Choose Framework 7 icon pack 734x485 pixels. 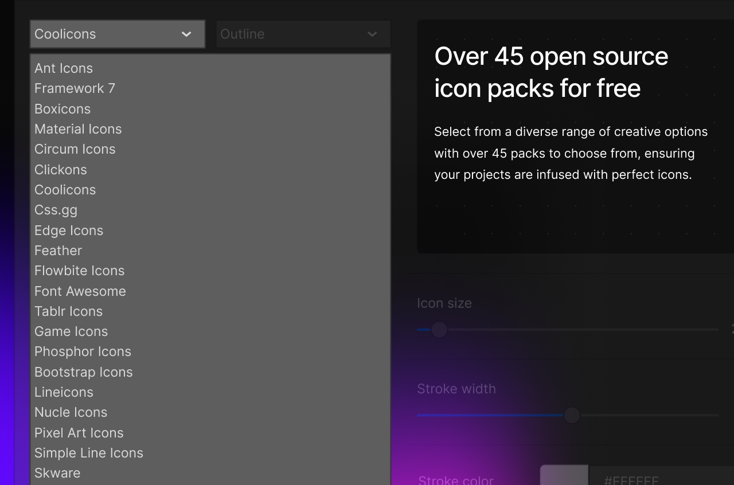pos(210,88)
